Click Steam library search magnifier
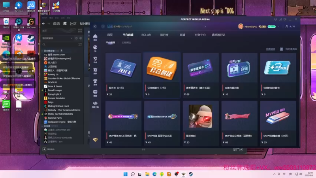316x178 pixels. 44,44
